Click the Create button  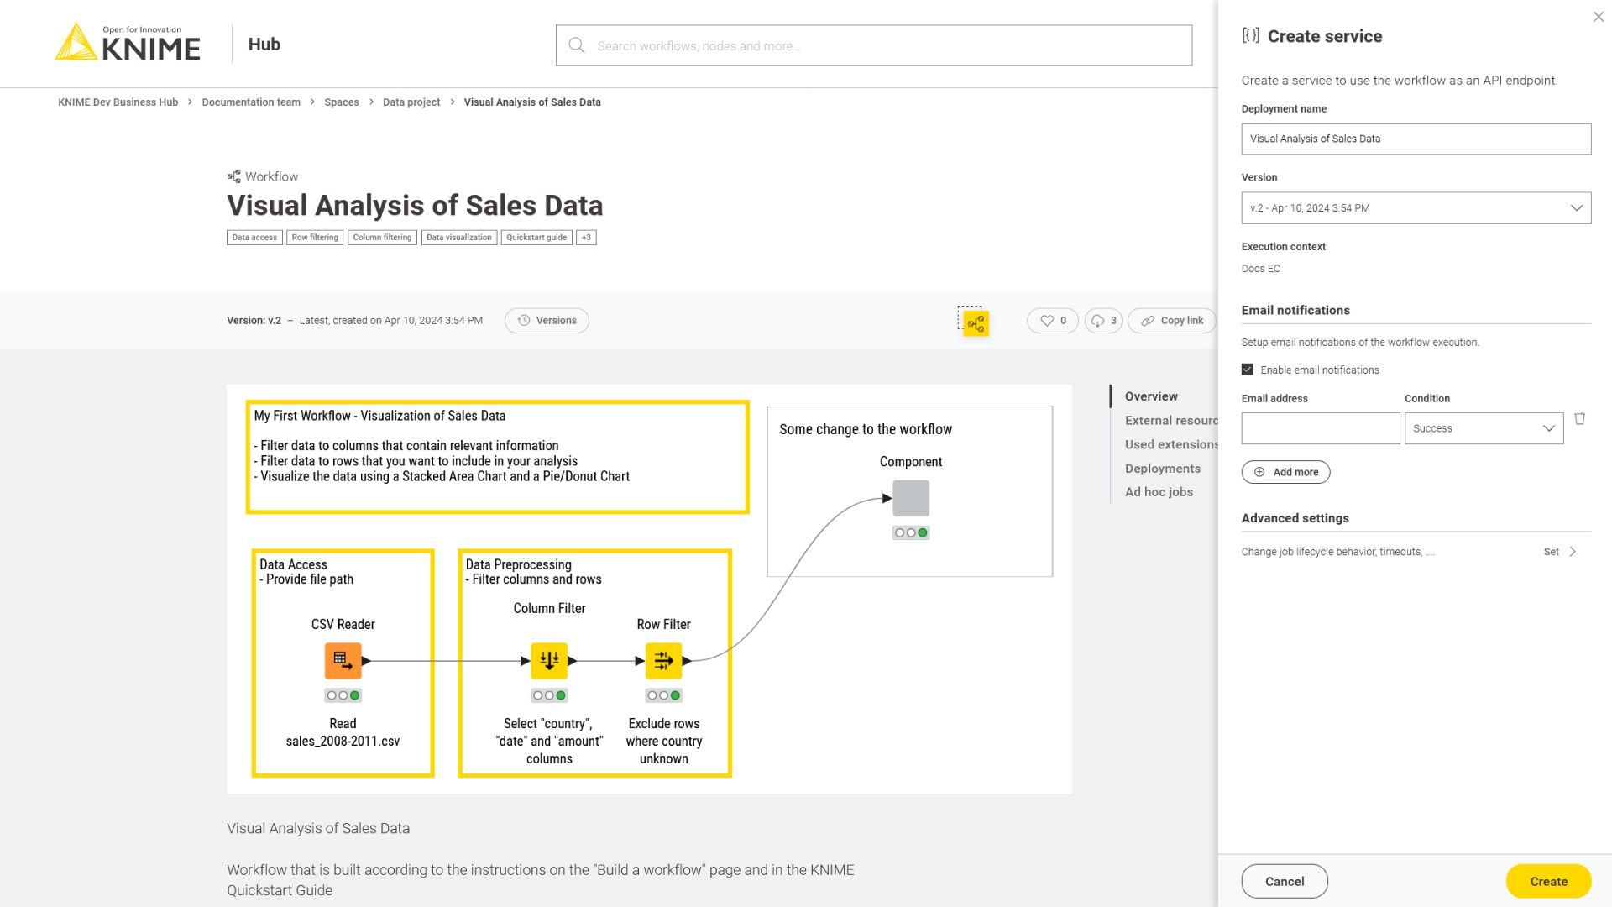pos(1548,881)
